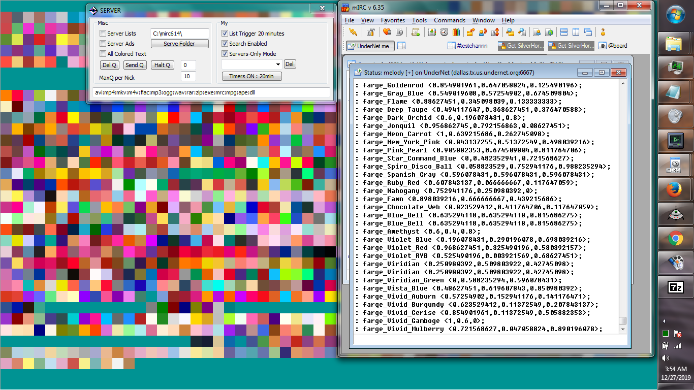Open the Colors crayons icon

pyautogui.click(x=456, y=32)
